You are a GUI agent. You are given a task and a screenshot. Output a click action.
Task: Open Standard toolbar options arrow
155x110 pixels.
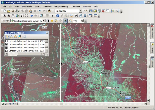coord(121,12)
